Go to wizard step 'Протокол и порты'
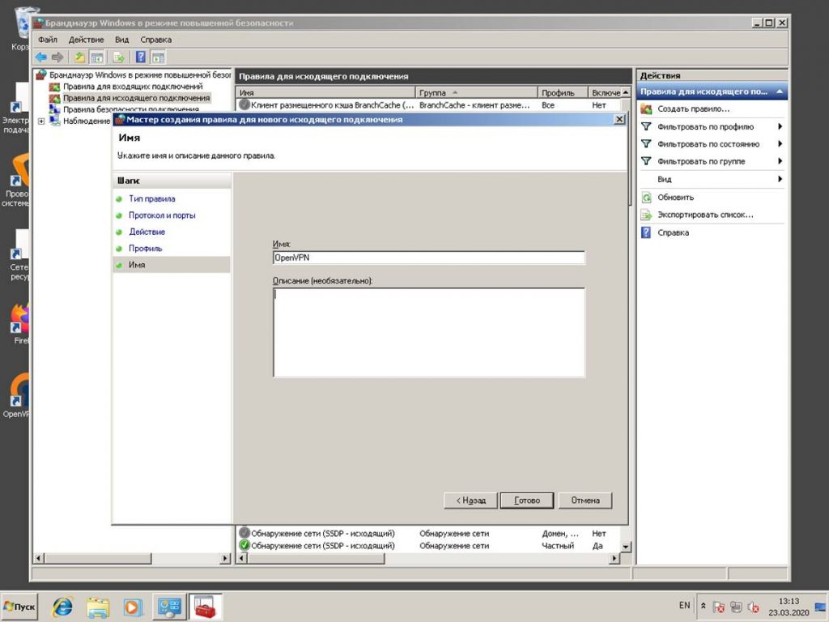Viewport: 829px width, 622px height. (162, 215)
